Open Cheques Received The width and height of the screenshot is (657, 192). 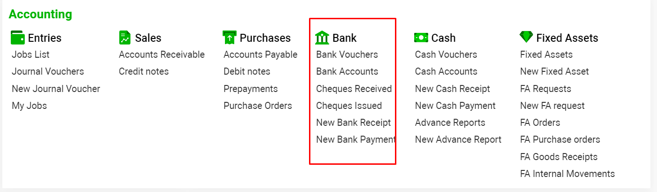(354, 89)
